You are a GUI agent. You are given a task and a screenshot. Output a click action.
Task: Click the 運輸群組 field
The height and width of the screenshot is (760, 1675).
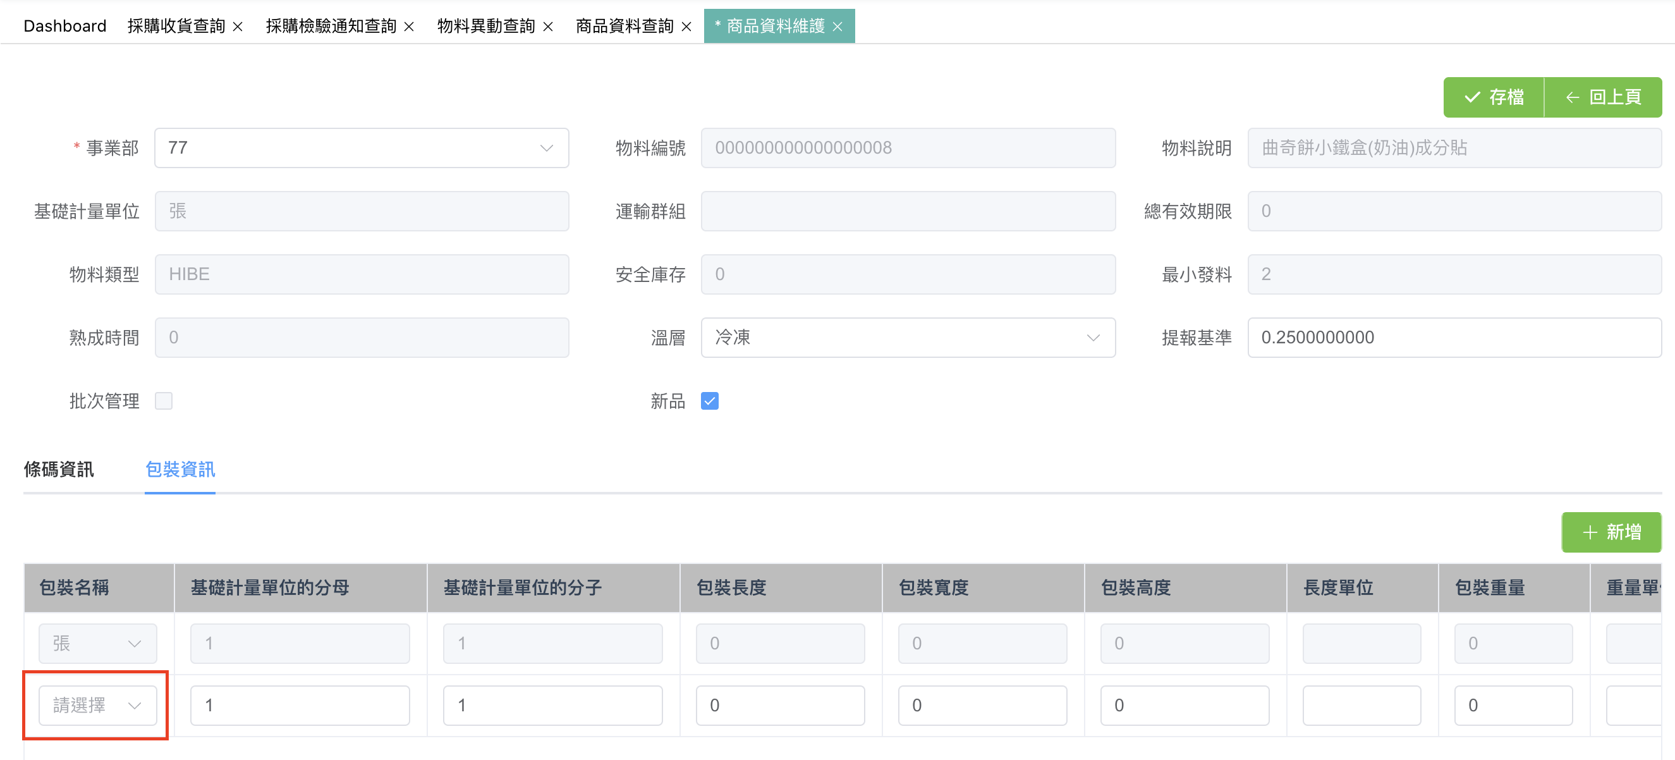pyautogui.click(x=908, y=211)
